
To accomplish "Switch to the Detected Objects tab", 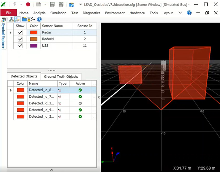I will 24,76.
